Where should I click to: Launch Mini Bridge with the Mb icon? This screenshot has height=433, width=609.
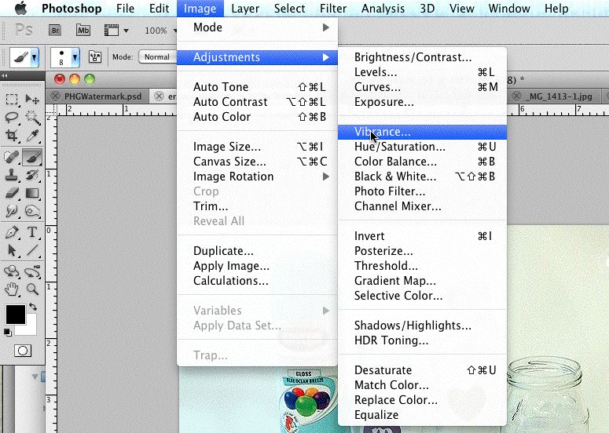(83, 31)
